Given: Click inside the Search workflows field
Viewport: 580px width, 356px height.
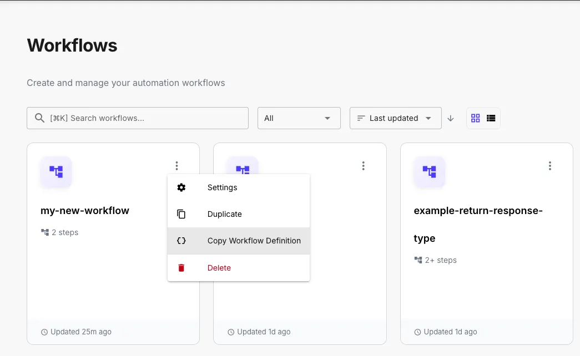Looking at the screenshot, I should point(137,118).
